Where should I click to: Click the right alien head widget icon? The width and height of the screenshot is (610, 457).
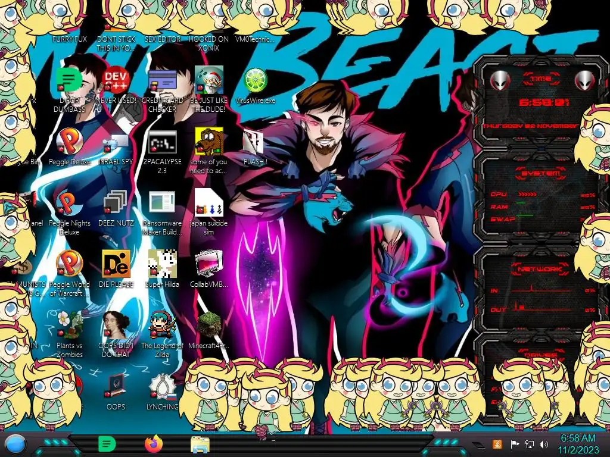point(585,80)
